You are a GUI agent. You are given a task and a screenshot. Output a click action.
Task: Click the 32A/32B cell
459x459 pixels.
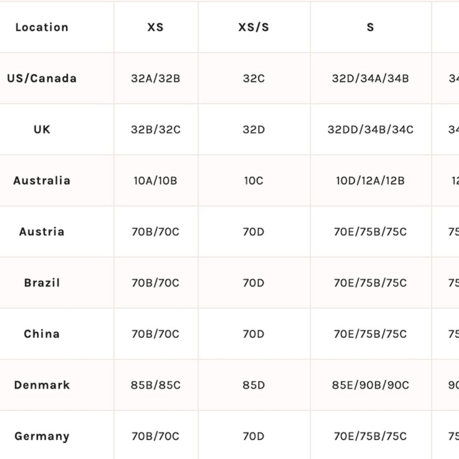click(156, 78)
